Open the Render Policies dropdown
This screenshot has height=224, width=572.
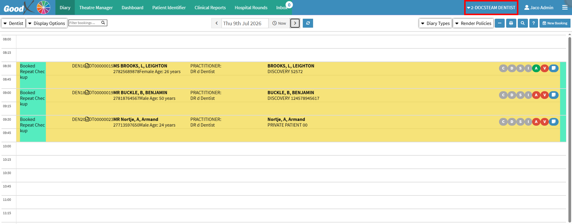[473, 23]
